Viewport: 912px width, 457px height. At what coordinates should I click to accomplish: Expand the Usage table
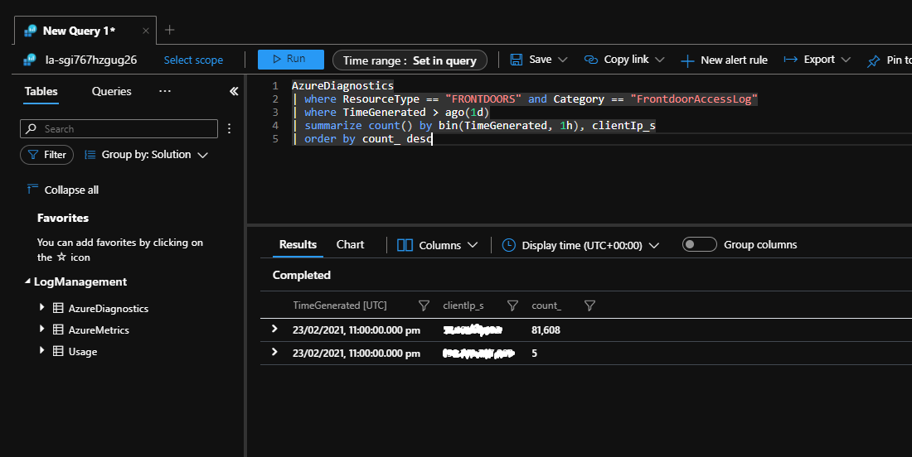(x=42, y=350)
